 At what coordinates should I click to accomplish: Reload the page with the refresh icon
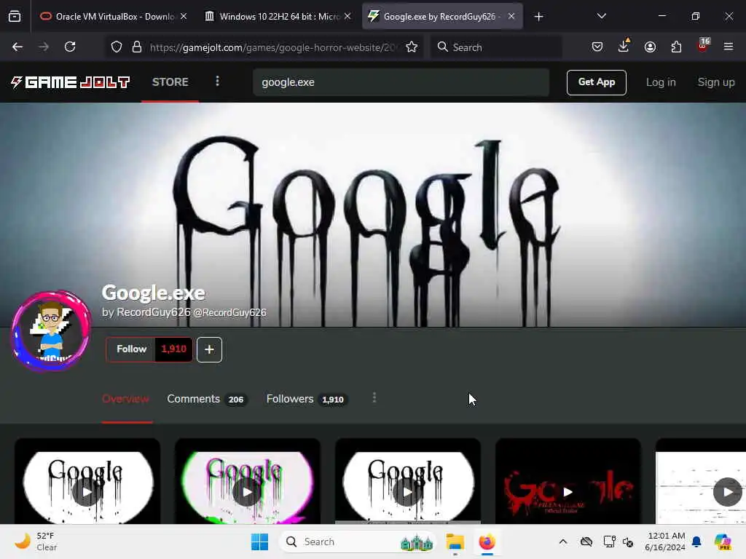70,47
